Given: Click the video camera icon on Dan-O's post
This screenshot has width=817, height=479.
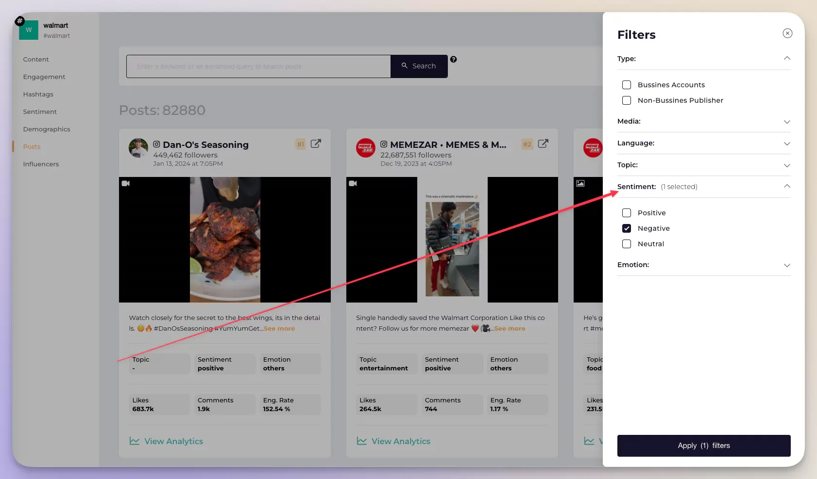Looking at the screenshot, I should pyautogui.click(x=126, y=183).
